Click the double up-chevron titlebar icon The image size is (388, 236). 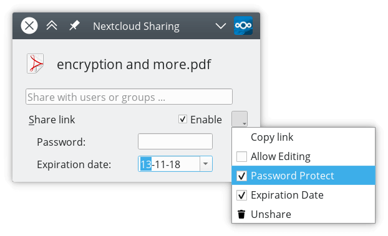coord(52,26)
